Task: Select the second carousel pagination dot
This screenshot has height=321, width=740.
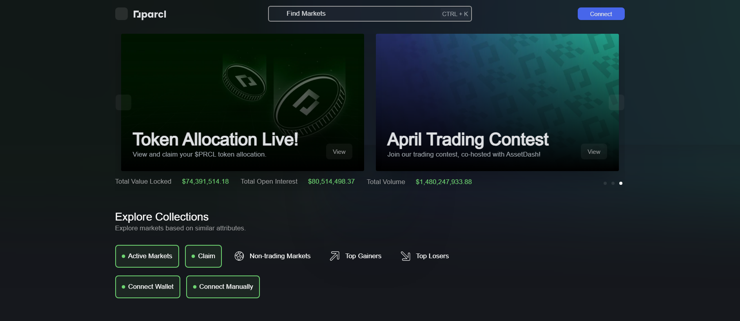Action: click(x=613, y=183)
